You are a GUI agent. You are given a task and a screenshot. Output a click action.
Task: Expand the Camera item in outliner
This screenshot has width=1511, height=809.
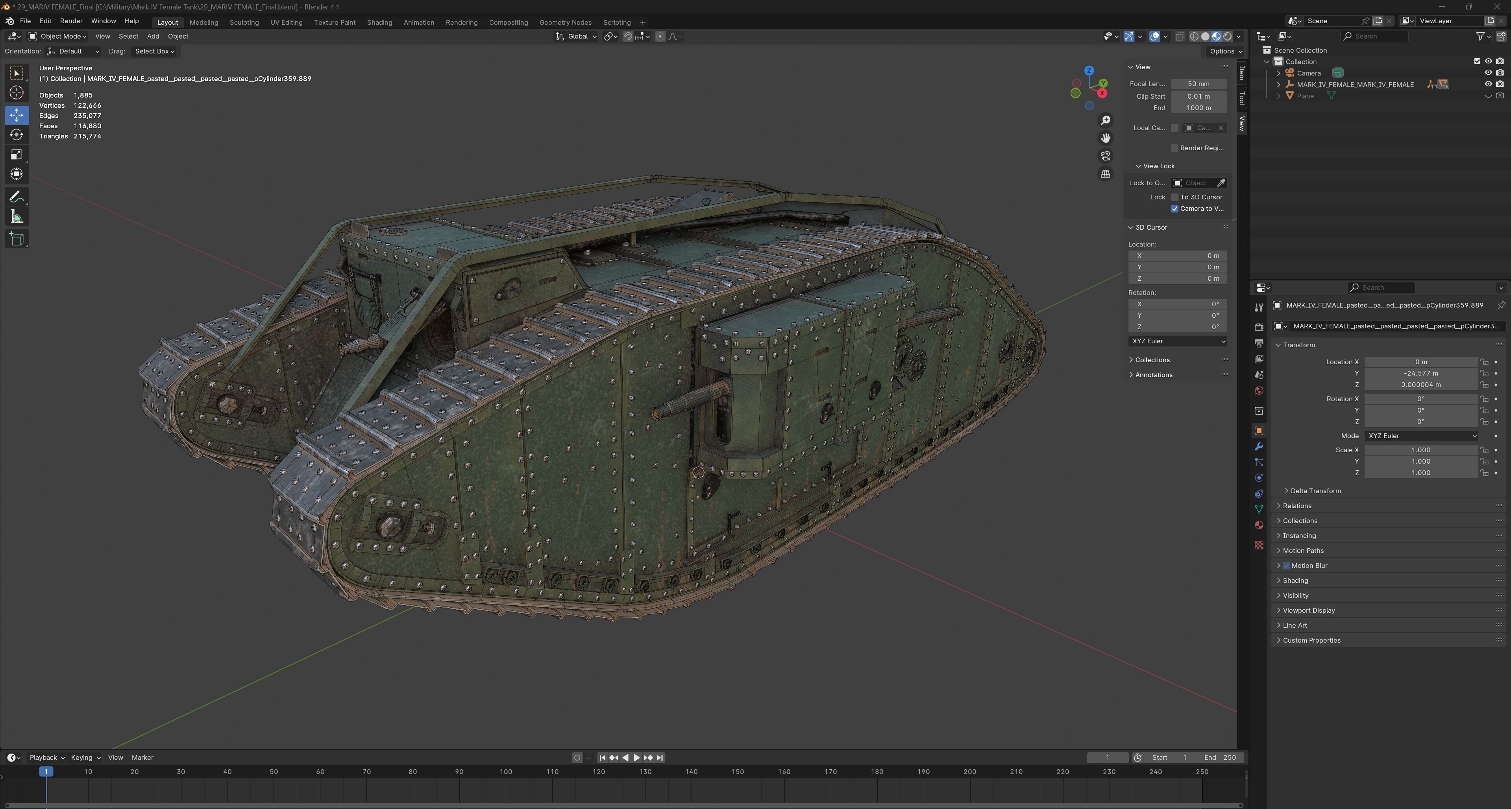coord(1279,73)
